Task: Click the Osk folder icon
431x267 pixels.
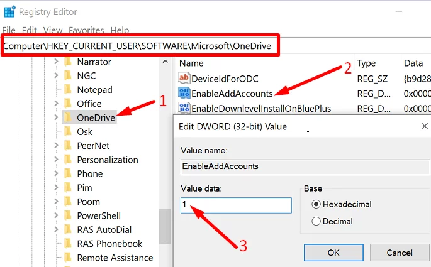Action: [68, 131]
